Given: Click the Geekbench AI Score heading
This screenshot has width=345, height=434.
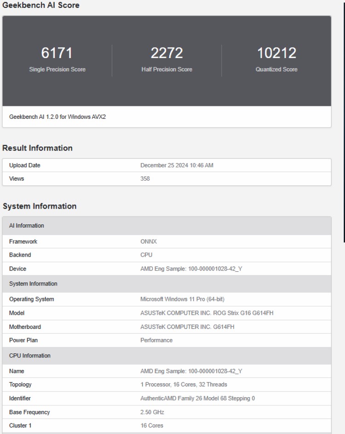Looking at the screenshot, I should tap(41, 5).
